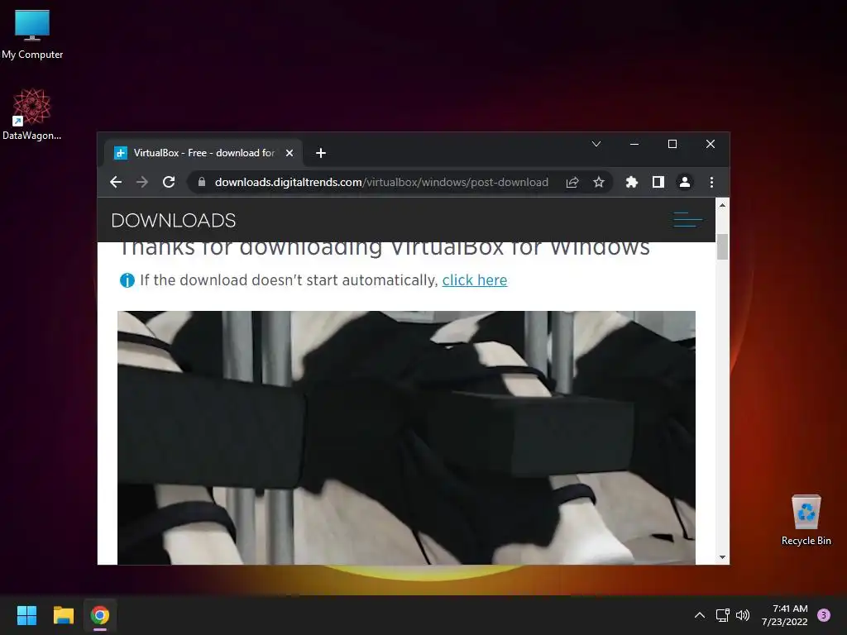Minimize the Chrome window

click(x=634, y=144)
